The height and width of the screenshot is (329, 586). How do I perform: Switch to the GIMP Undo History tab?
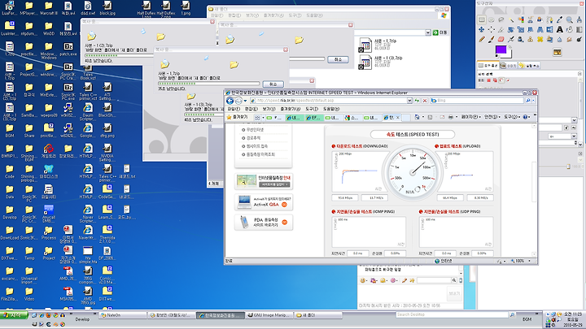pyautogui.click(x=529, y=65)
